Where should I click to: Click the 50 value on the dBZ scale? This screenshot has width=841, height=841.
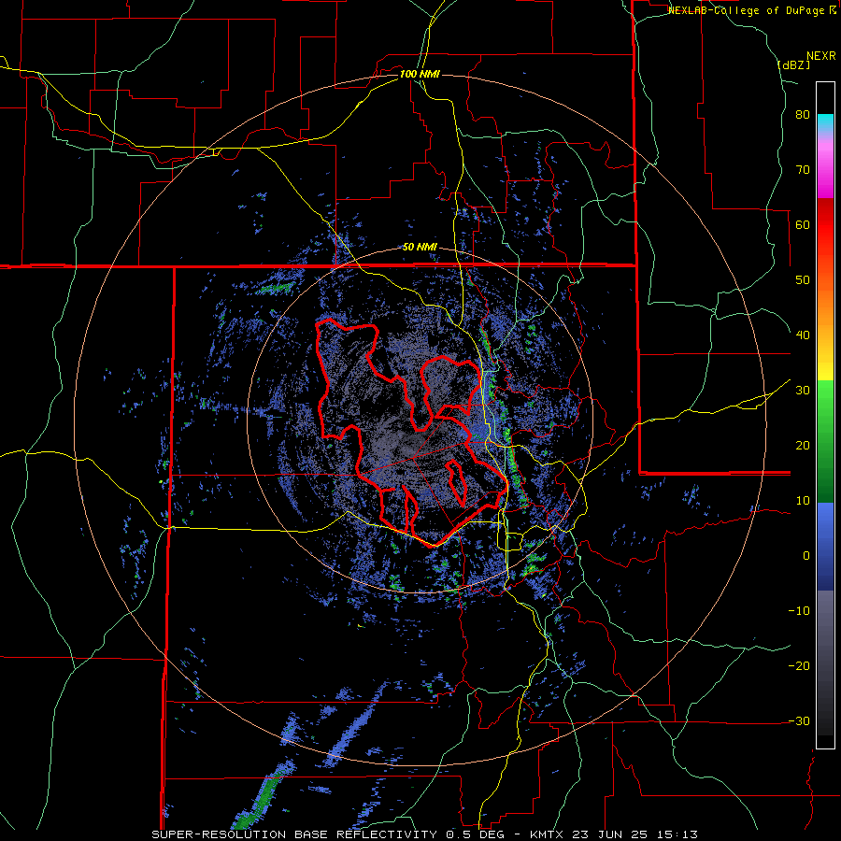pyautogui.click(x=803, y=280)
